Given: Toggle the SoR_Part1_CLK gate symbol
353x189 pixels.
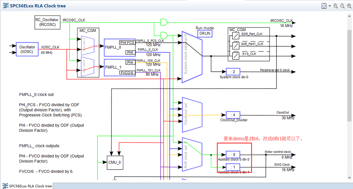Looking at the screenshot, I should 235,45.
